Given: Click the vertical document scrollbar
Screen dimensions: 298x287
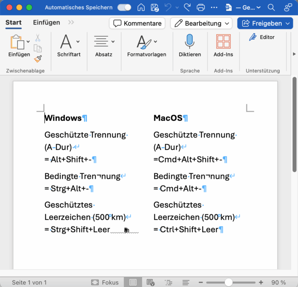Looking at the screenshot, I should (295, 124).
